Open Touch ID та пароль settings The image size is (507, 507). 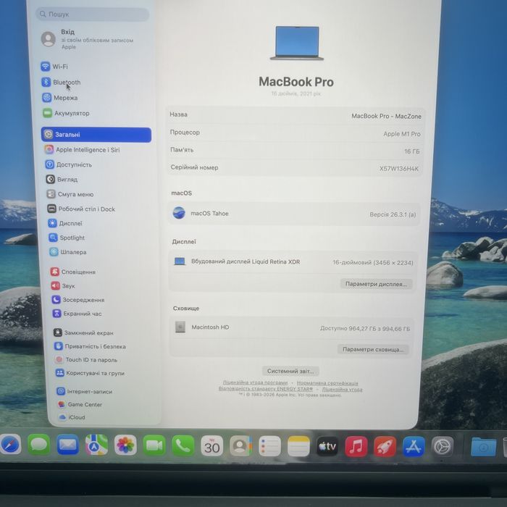86,359
